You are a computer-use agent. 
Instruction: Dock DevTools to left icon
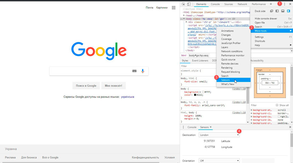[x=277, y=11]
